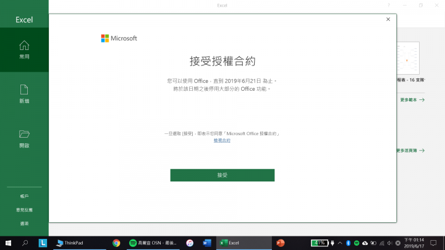Click the Spotify tray icon
The height and width of the screenshot is (250, 445).
357,243
